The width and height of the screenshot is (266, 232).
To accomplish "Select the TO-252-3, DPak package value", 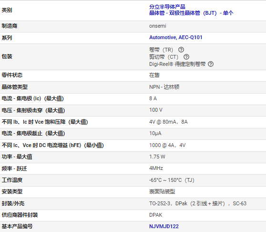I will click(x=198, y=203).
